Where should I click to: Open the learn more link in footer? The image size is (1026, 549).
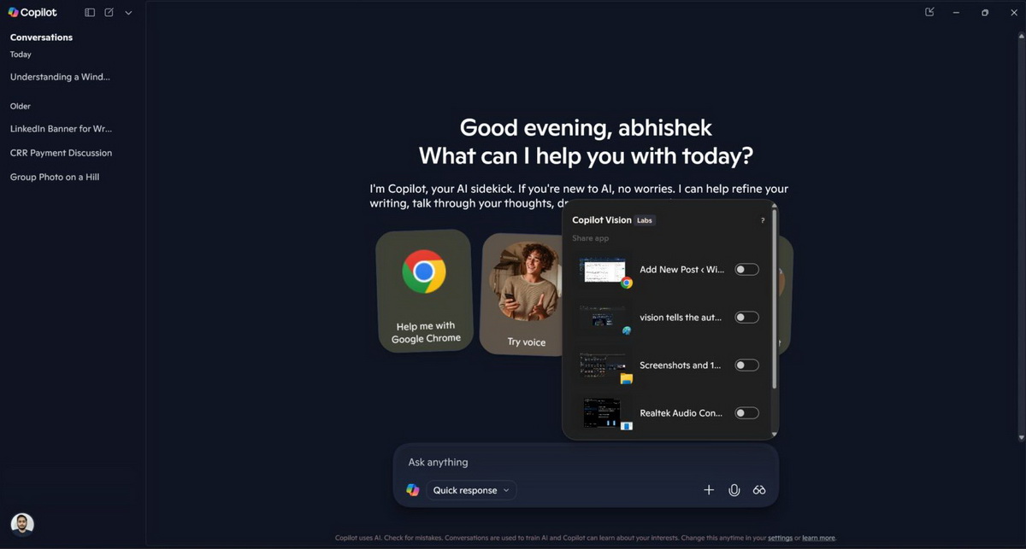pyautogui.click(x=818, y=538)
